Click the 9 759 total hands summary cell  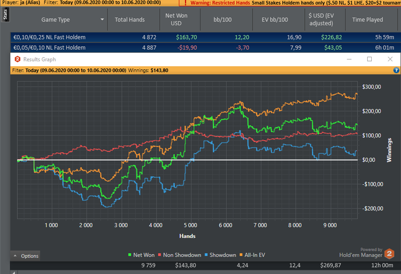tap(148, 265)
